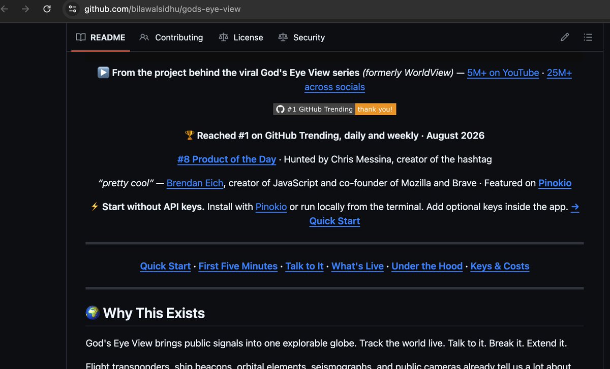610x369 pixels.
Task: Click the Featured on Pinokio link
Action: (555, 183)
